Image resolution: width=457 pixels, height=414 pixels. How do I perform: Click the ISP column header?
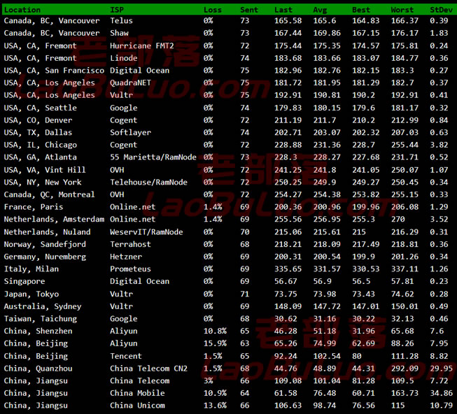click(117, 10)
